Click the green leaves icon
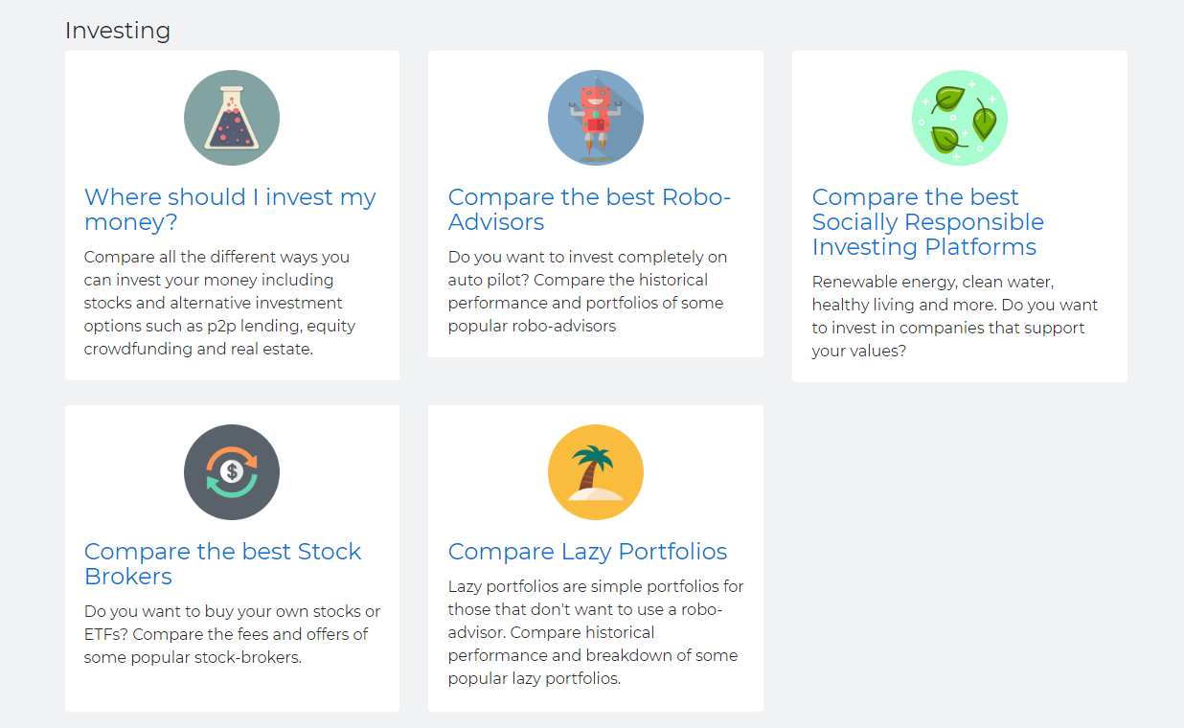This screenshot has width=1184, height=728. 960,118
